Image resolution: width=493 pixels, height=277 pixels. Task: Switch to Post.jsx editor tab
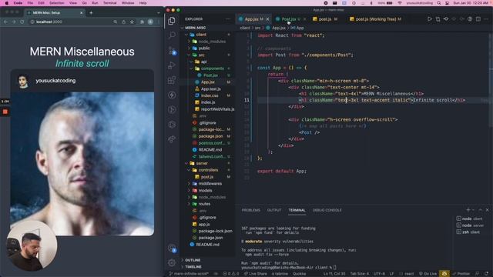click(x=289, y=19)
